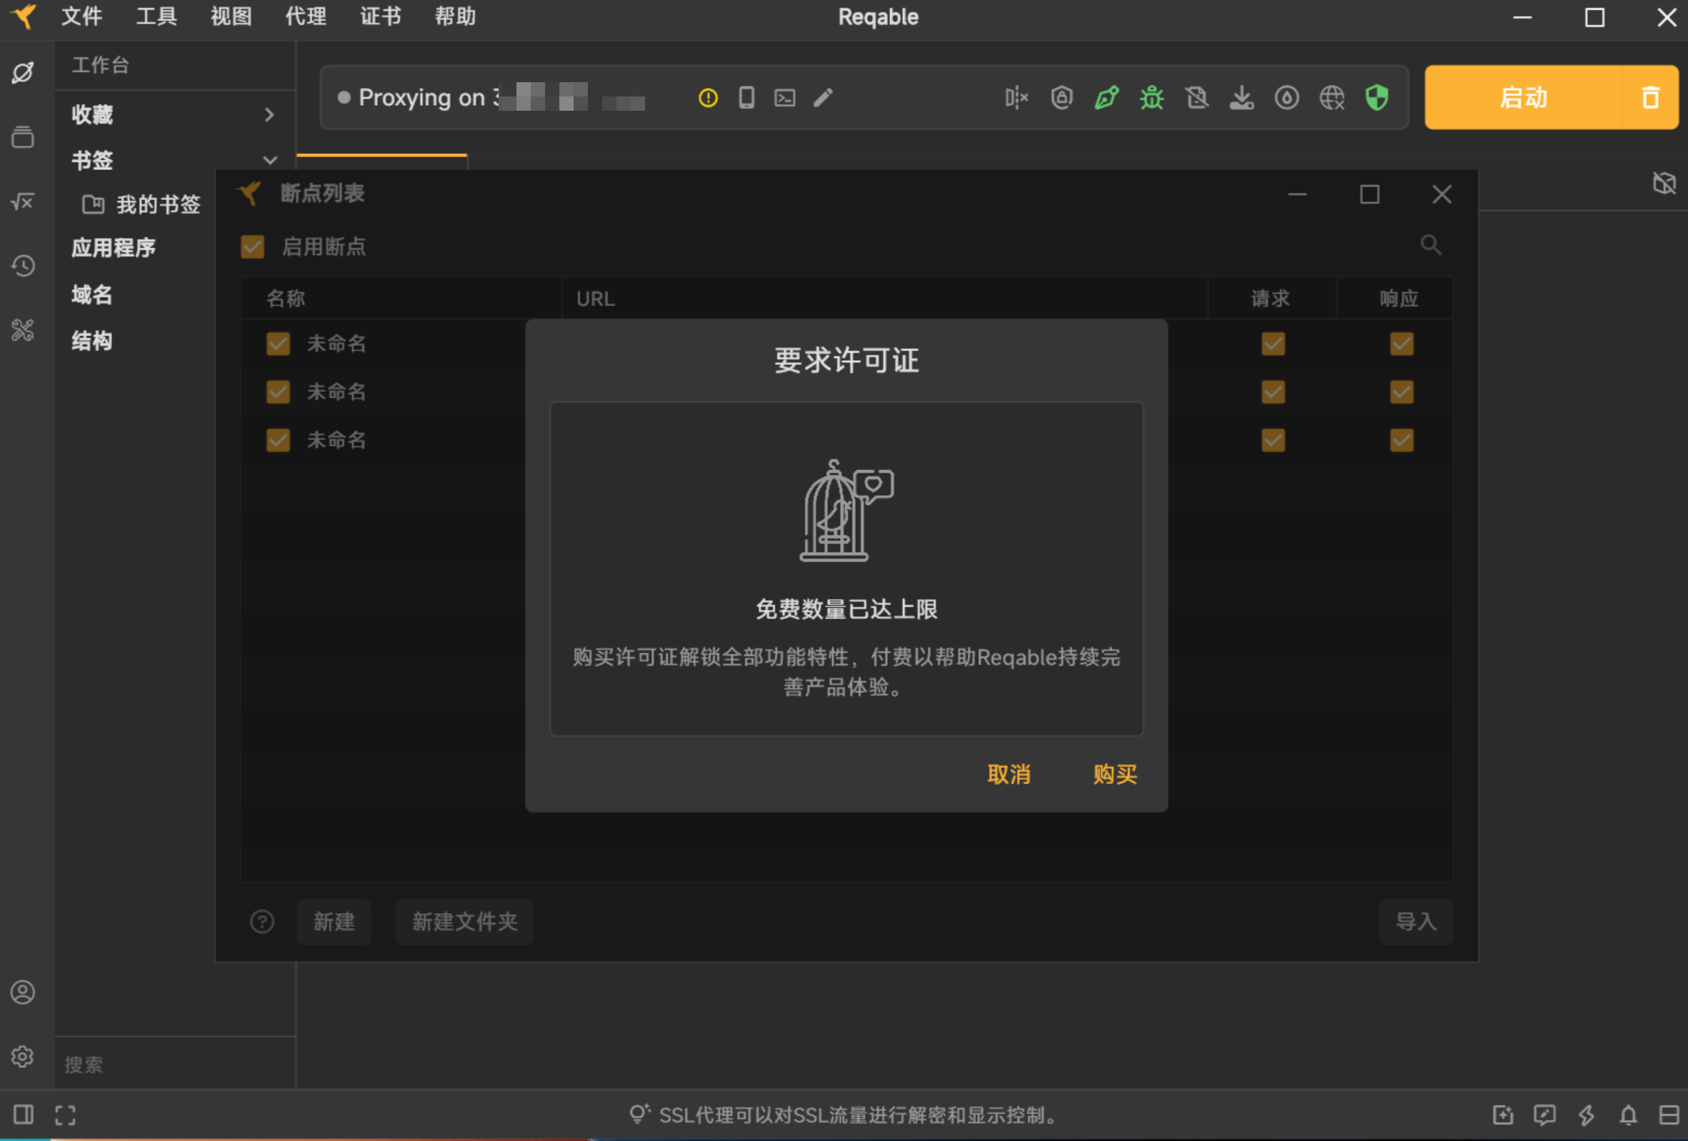
Task: Open settings gear in left sidebar
Action: pyautogui.click(x=23, y=1056)
